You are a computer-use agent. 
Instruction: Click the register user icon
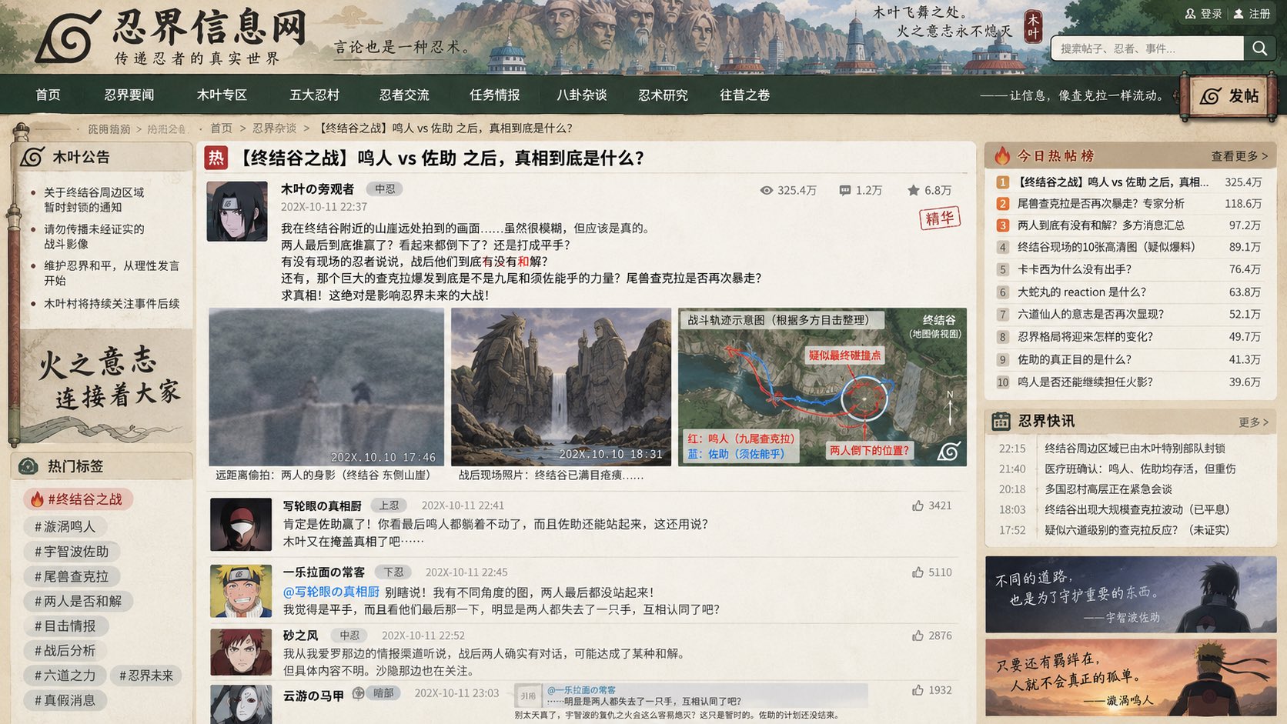point(1239,14)
